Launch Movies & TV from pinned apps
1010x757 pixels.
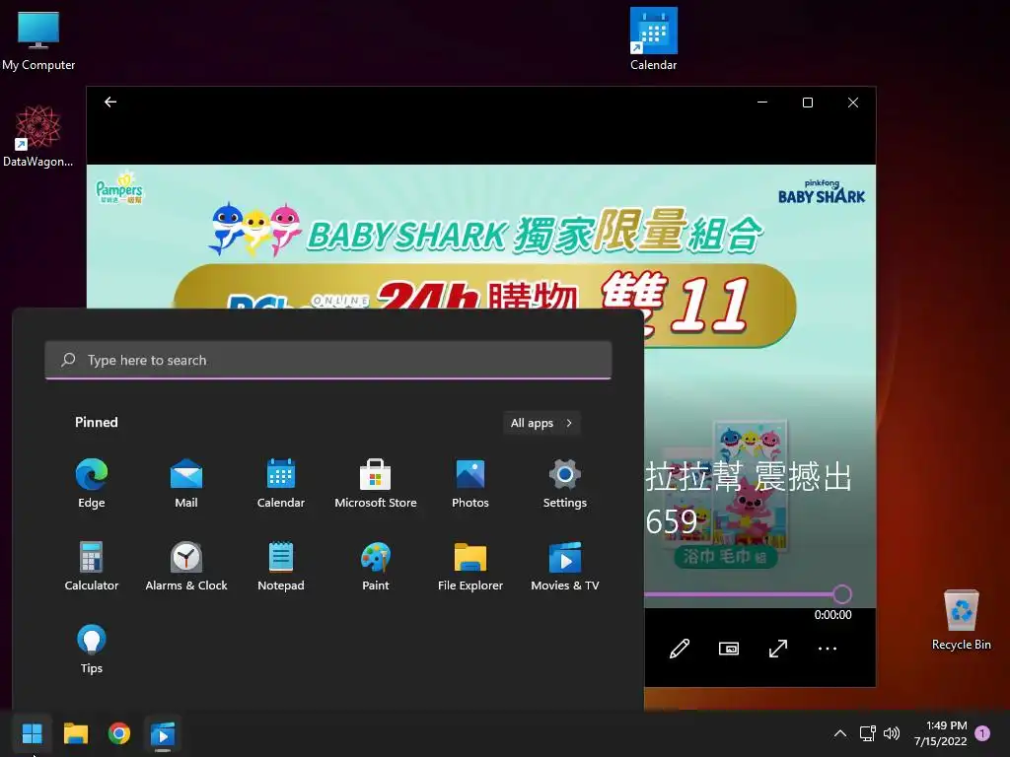click(565, 567)
